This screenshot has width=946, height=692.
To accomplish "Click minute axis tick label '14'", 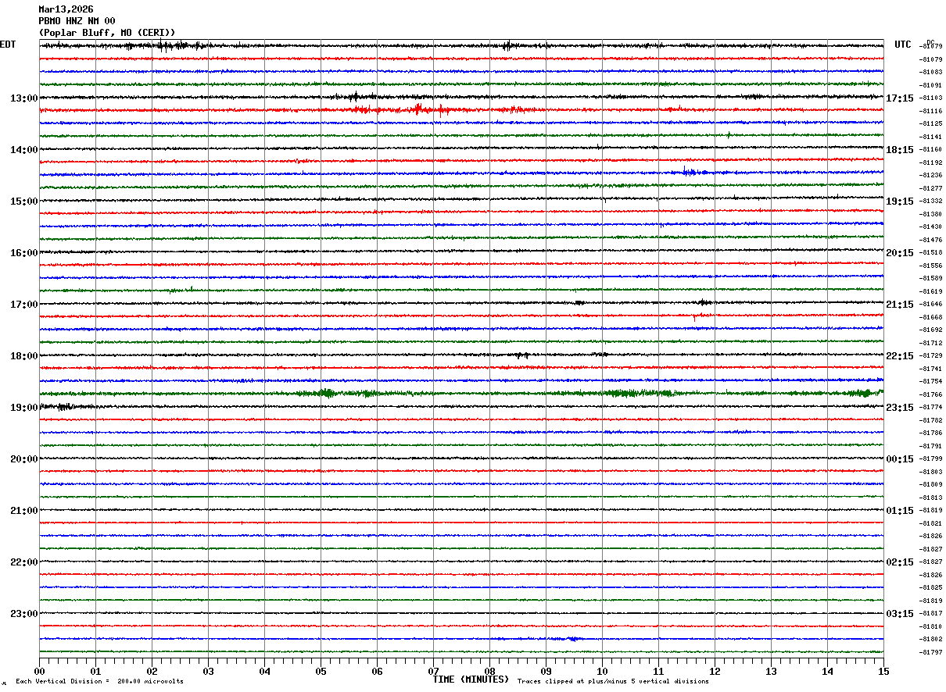I will click(827, 672).
